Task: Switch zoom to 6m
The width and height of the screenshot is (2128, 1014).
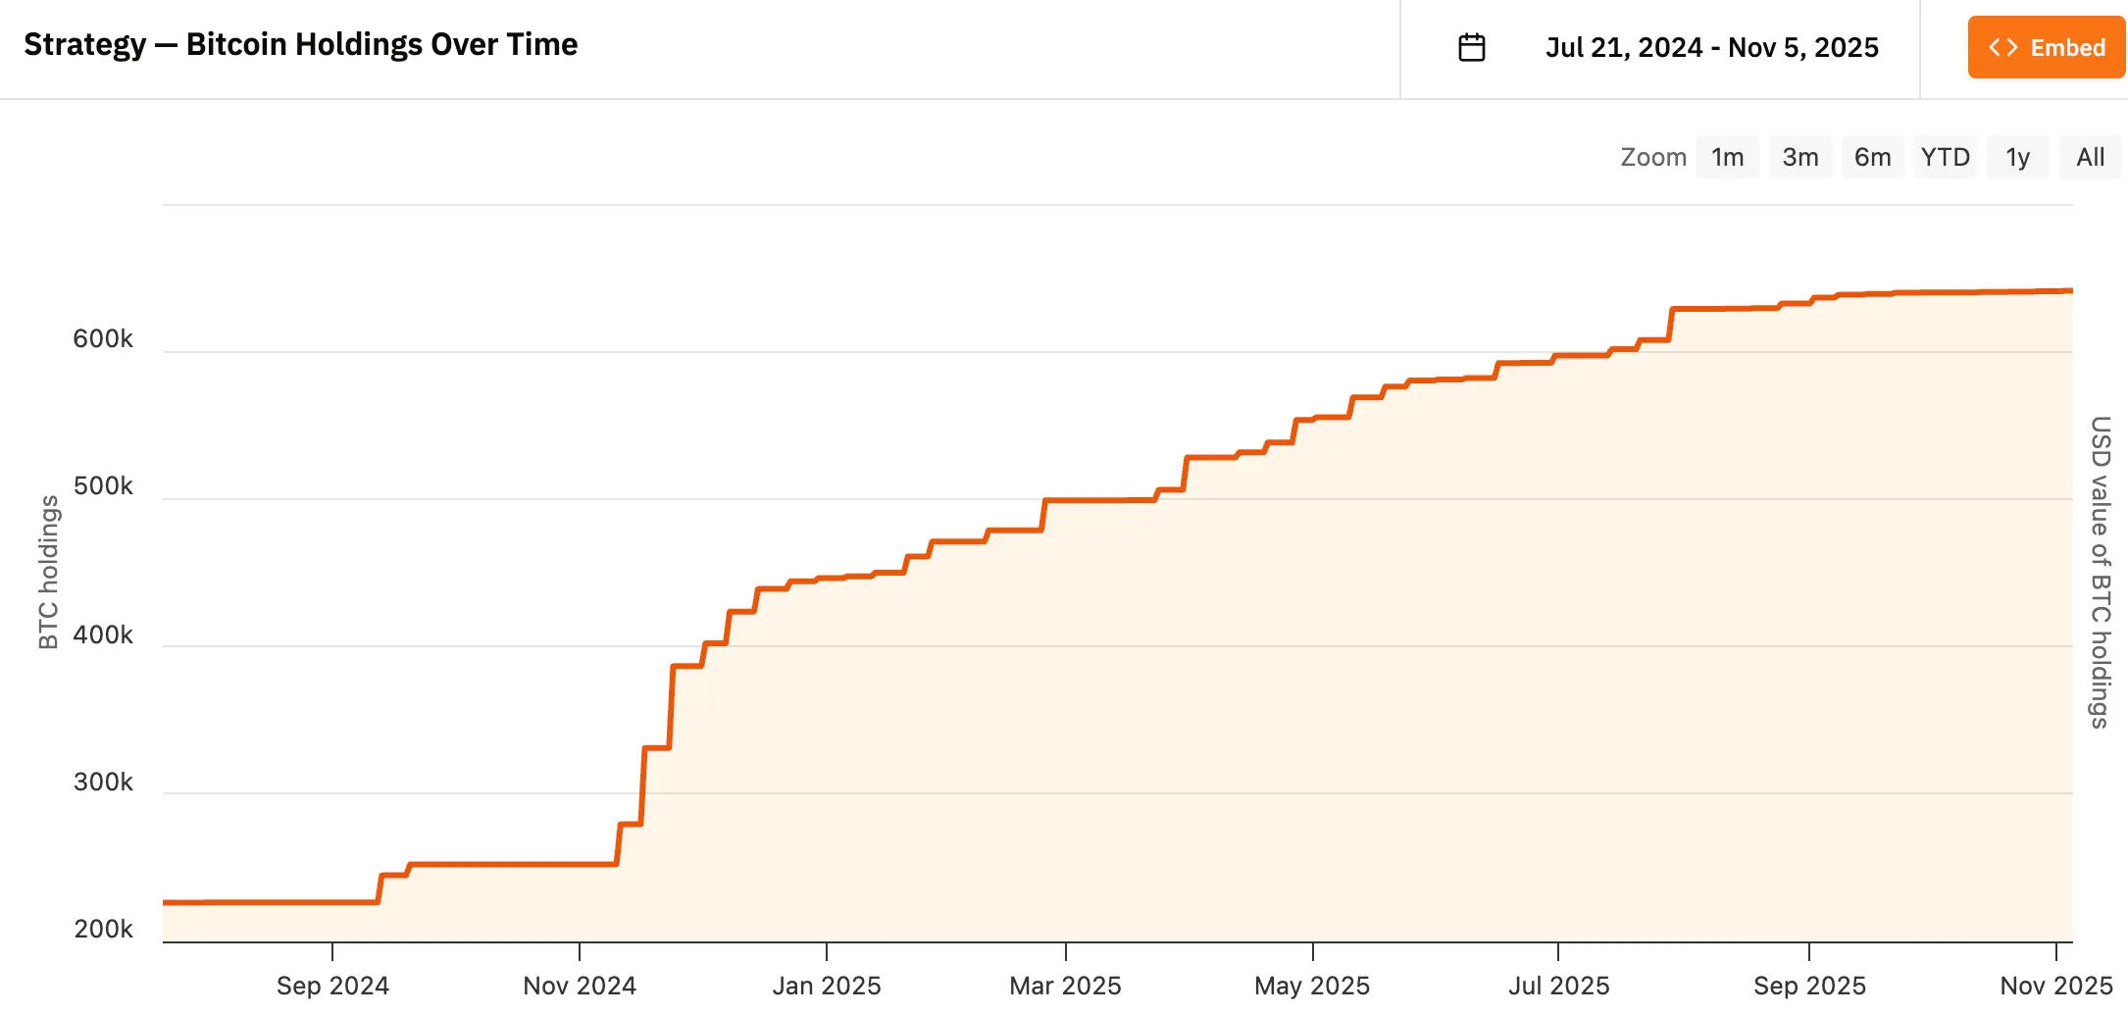Action: point(1872,157)
